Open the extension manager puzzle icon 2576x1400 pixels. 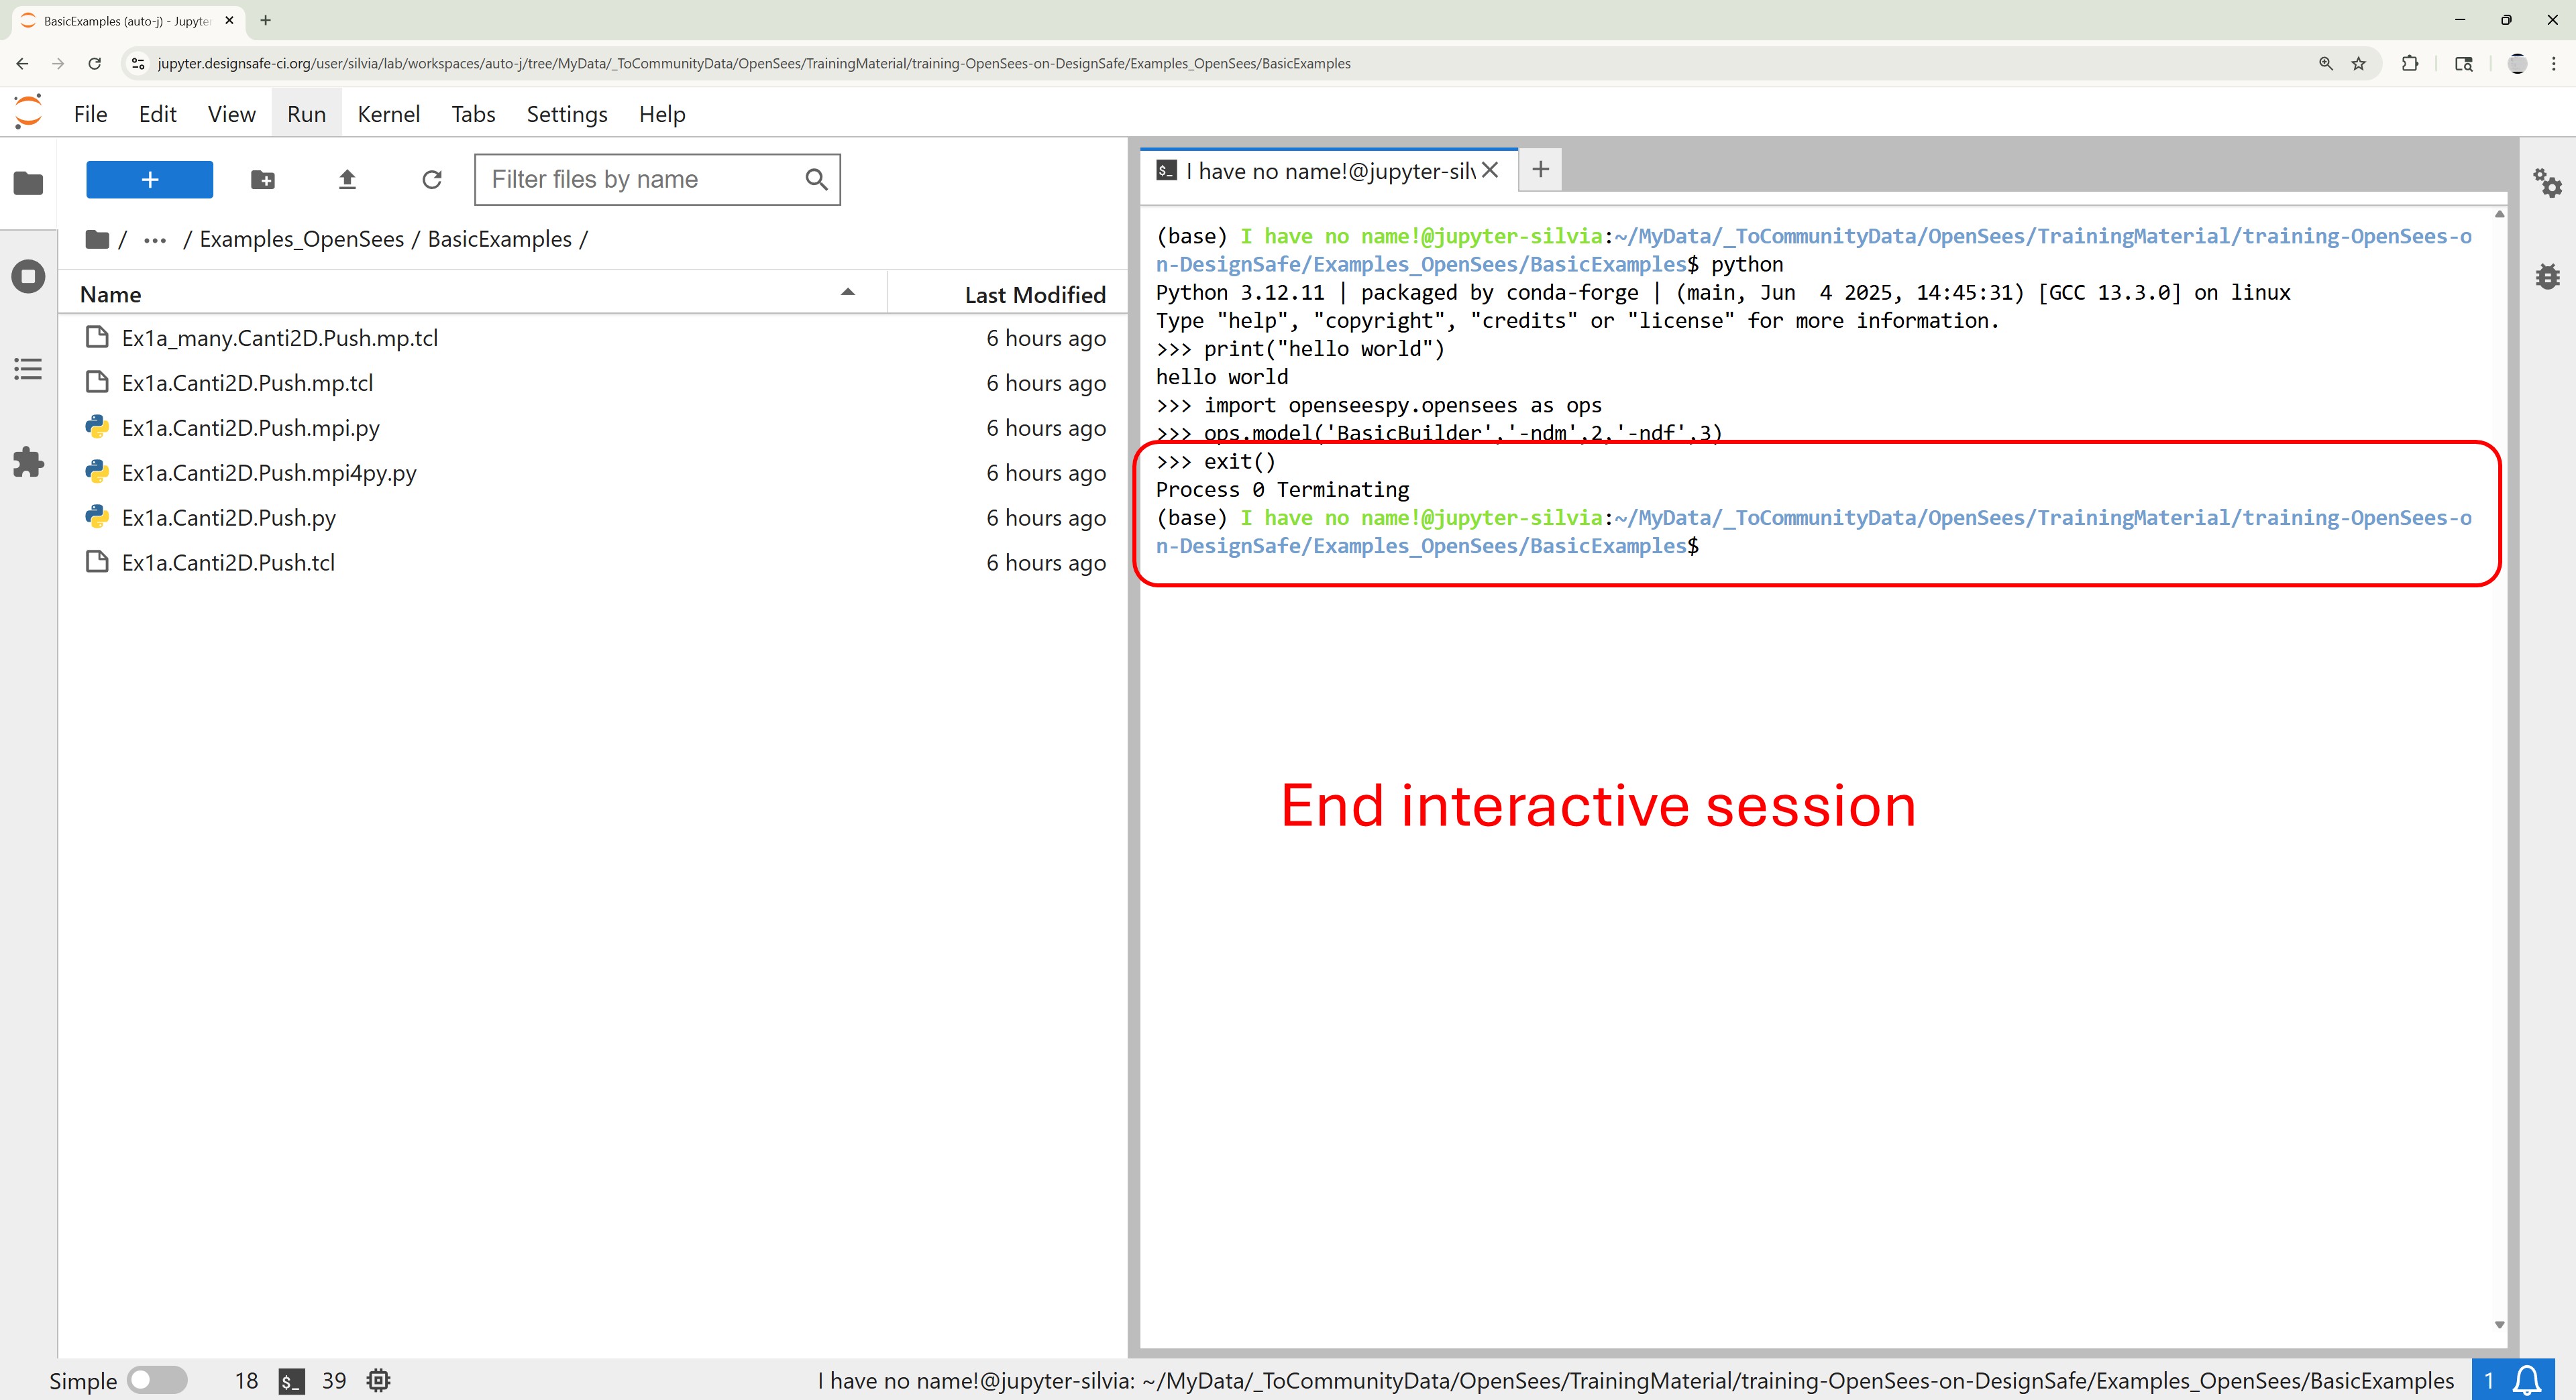click(28, 462)
